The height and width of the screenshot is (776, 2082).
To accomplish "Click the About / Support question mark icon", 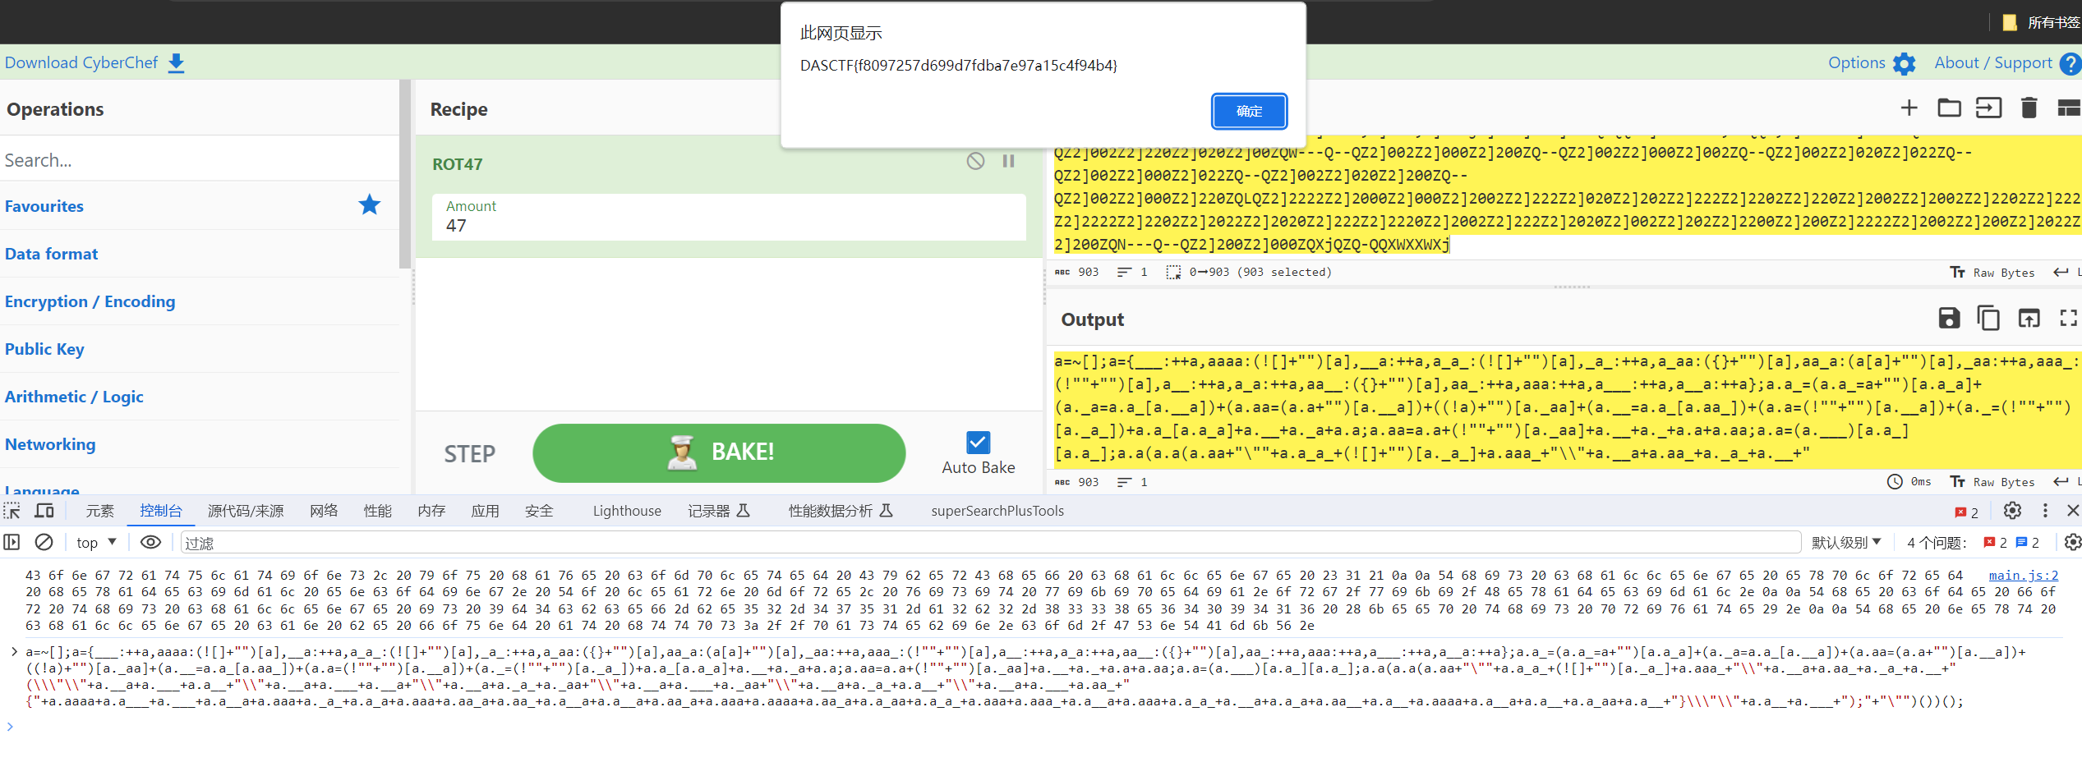I will point(2070,63).
